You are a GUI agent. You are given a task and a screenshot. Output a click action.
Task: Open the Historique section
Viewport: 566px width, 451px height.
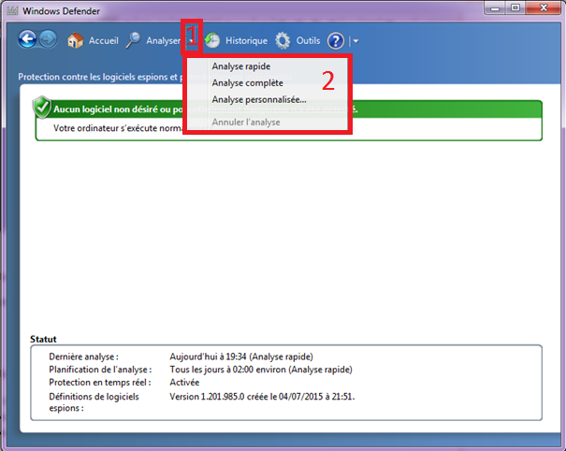[247, 41]
